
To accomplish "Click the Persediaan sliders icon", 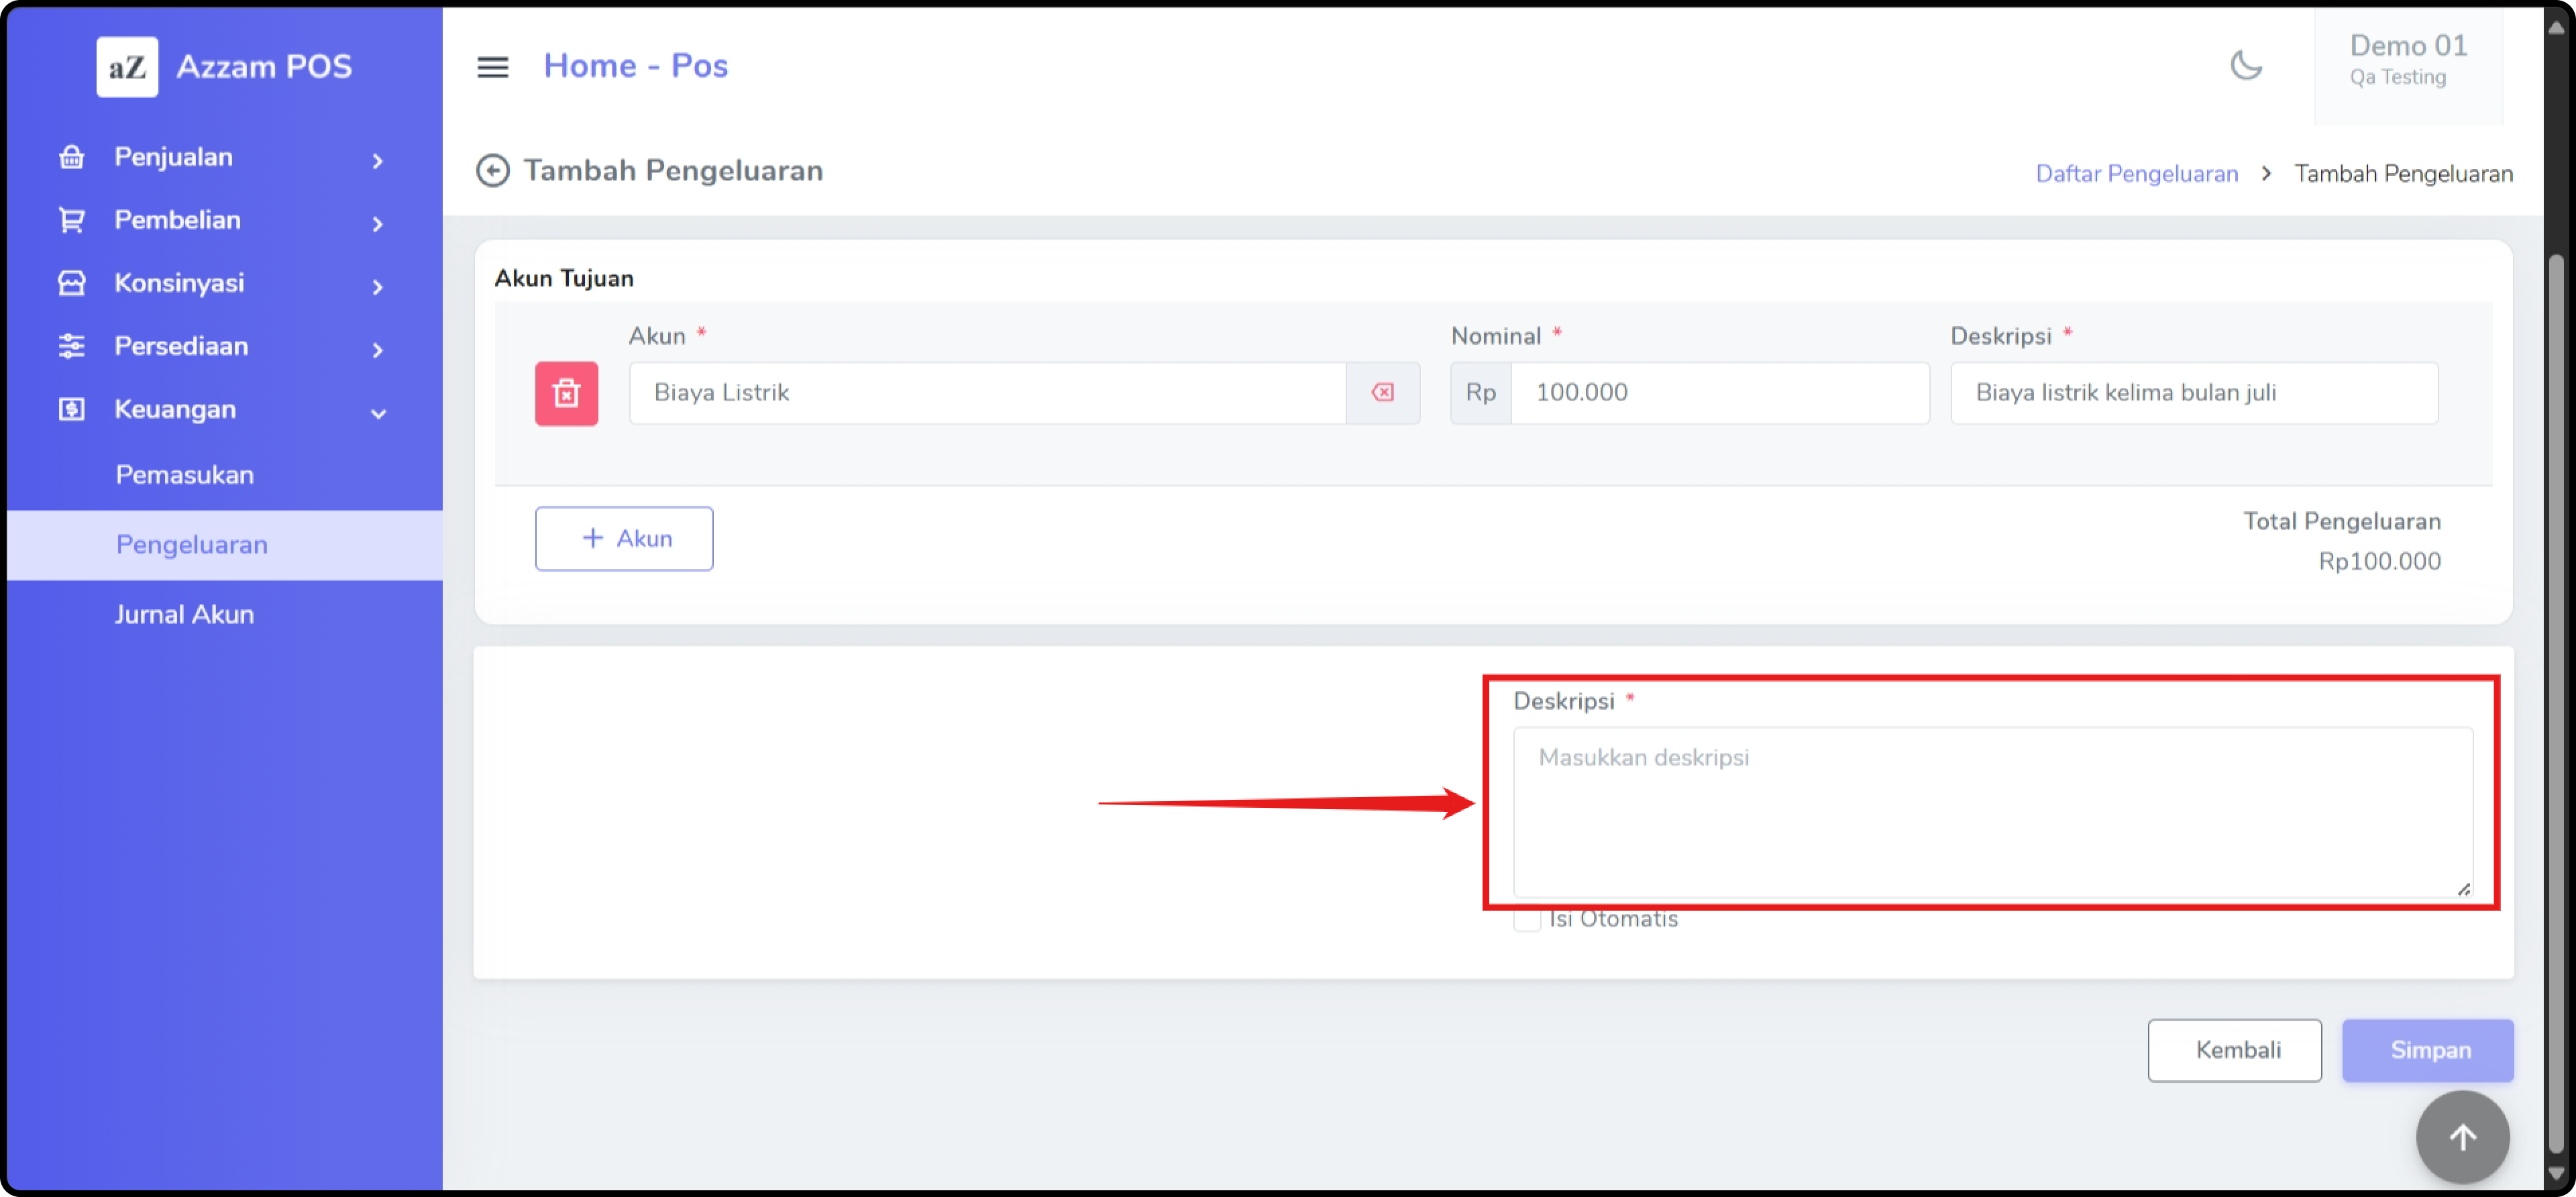I will (x=72, y=346).
